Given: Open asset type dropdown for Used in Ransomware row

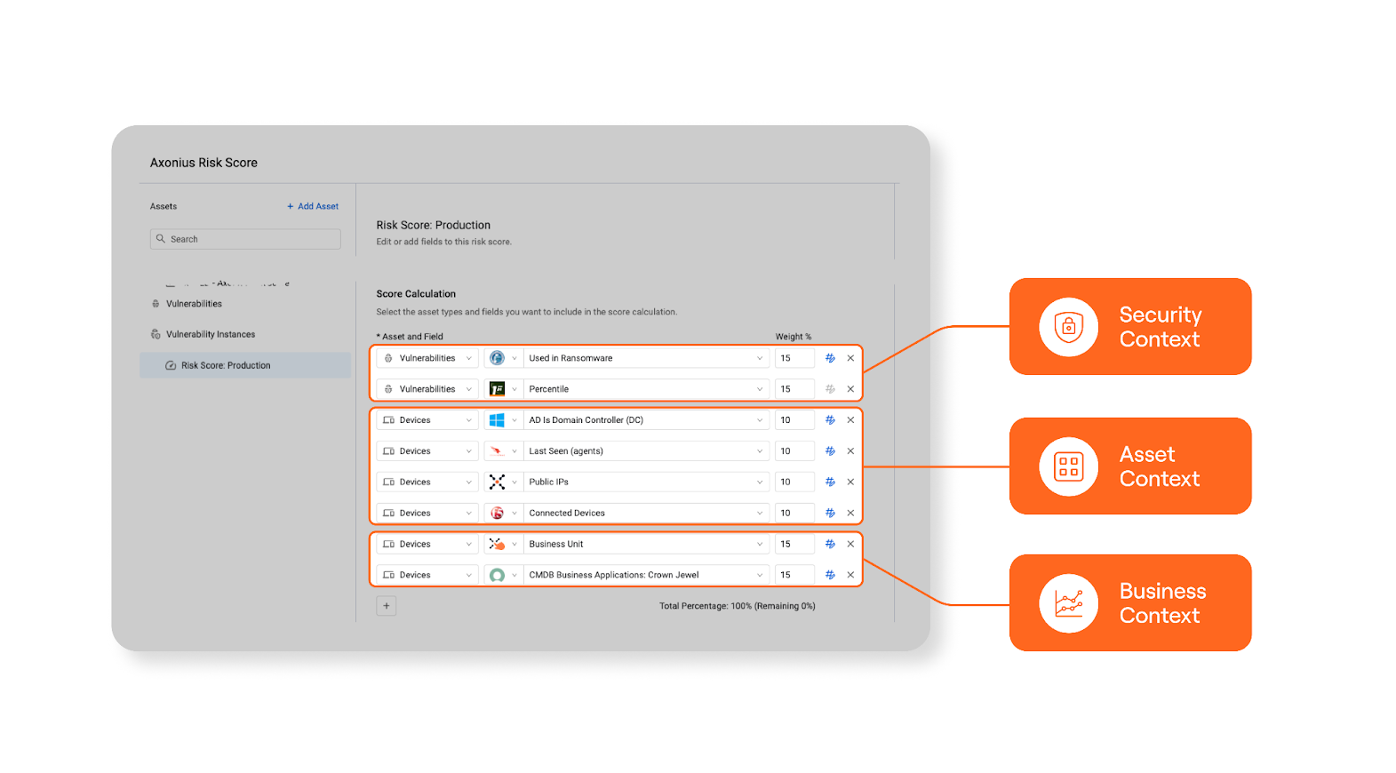Looking at the screenshot, I should pyautogui.click(x=427, y=358).
